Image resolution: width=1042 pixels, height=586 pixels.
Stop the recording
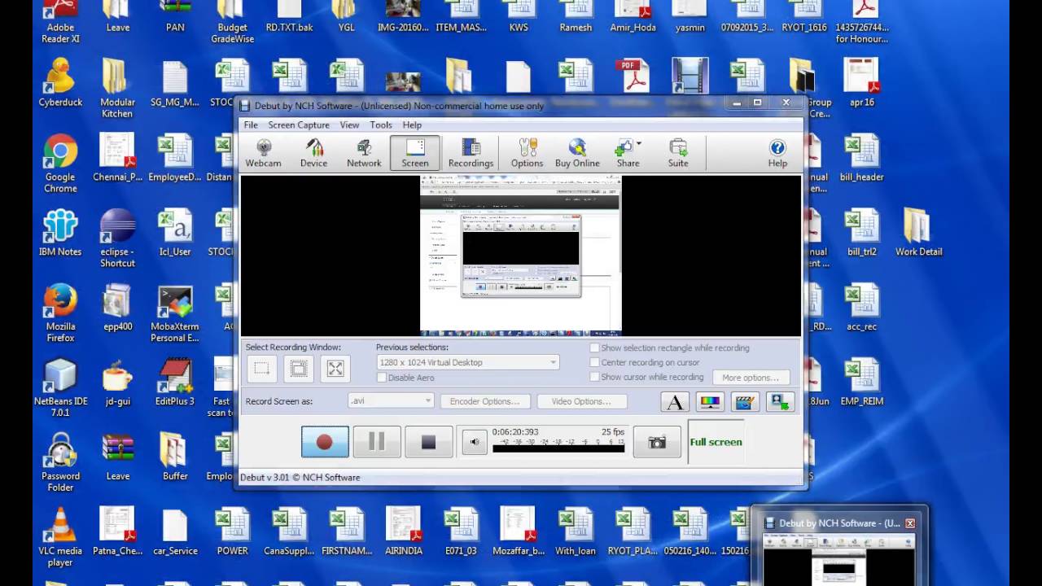point(429,442)
